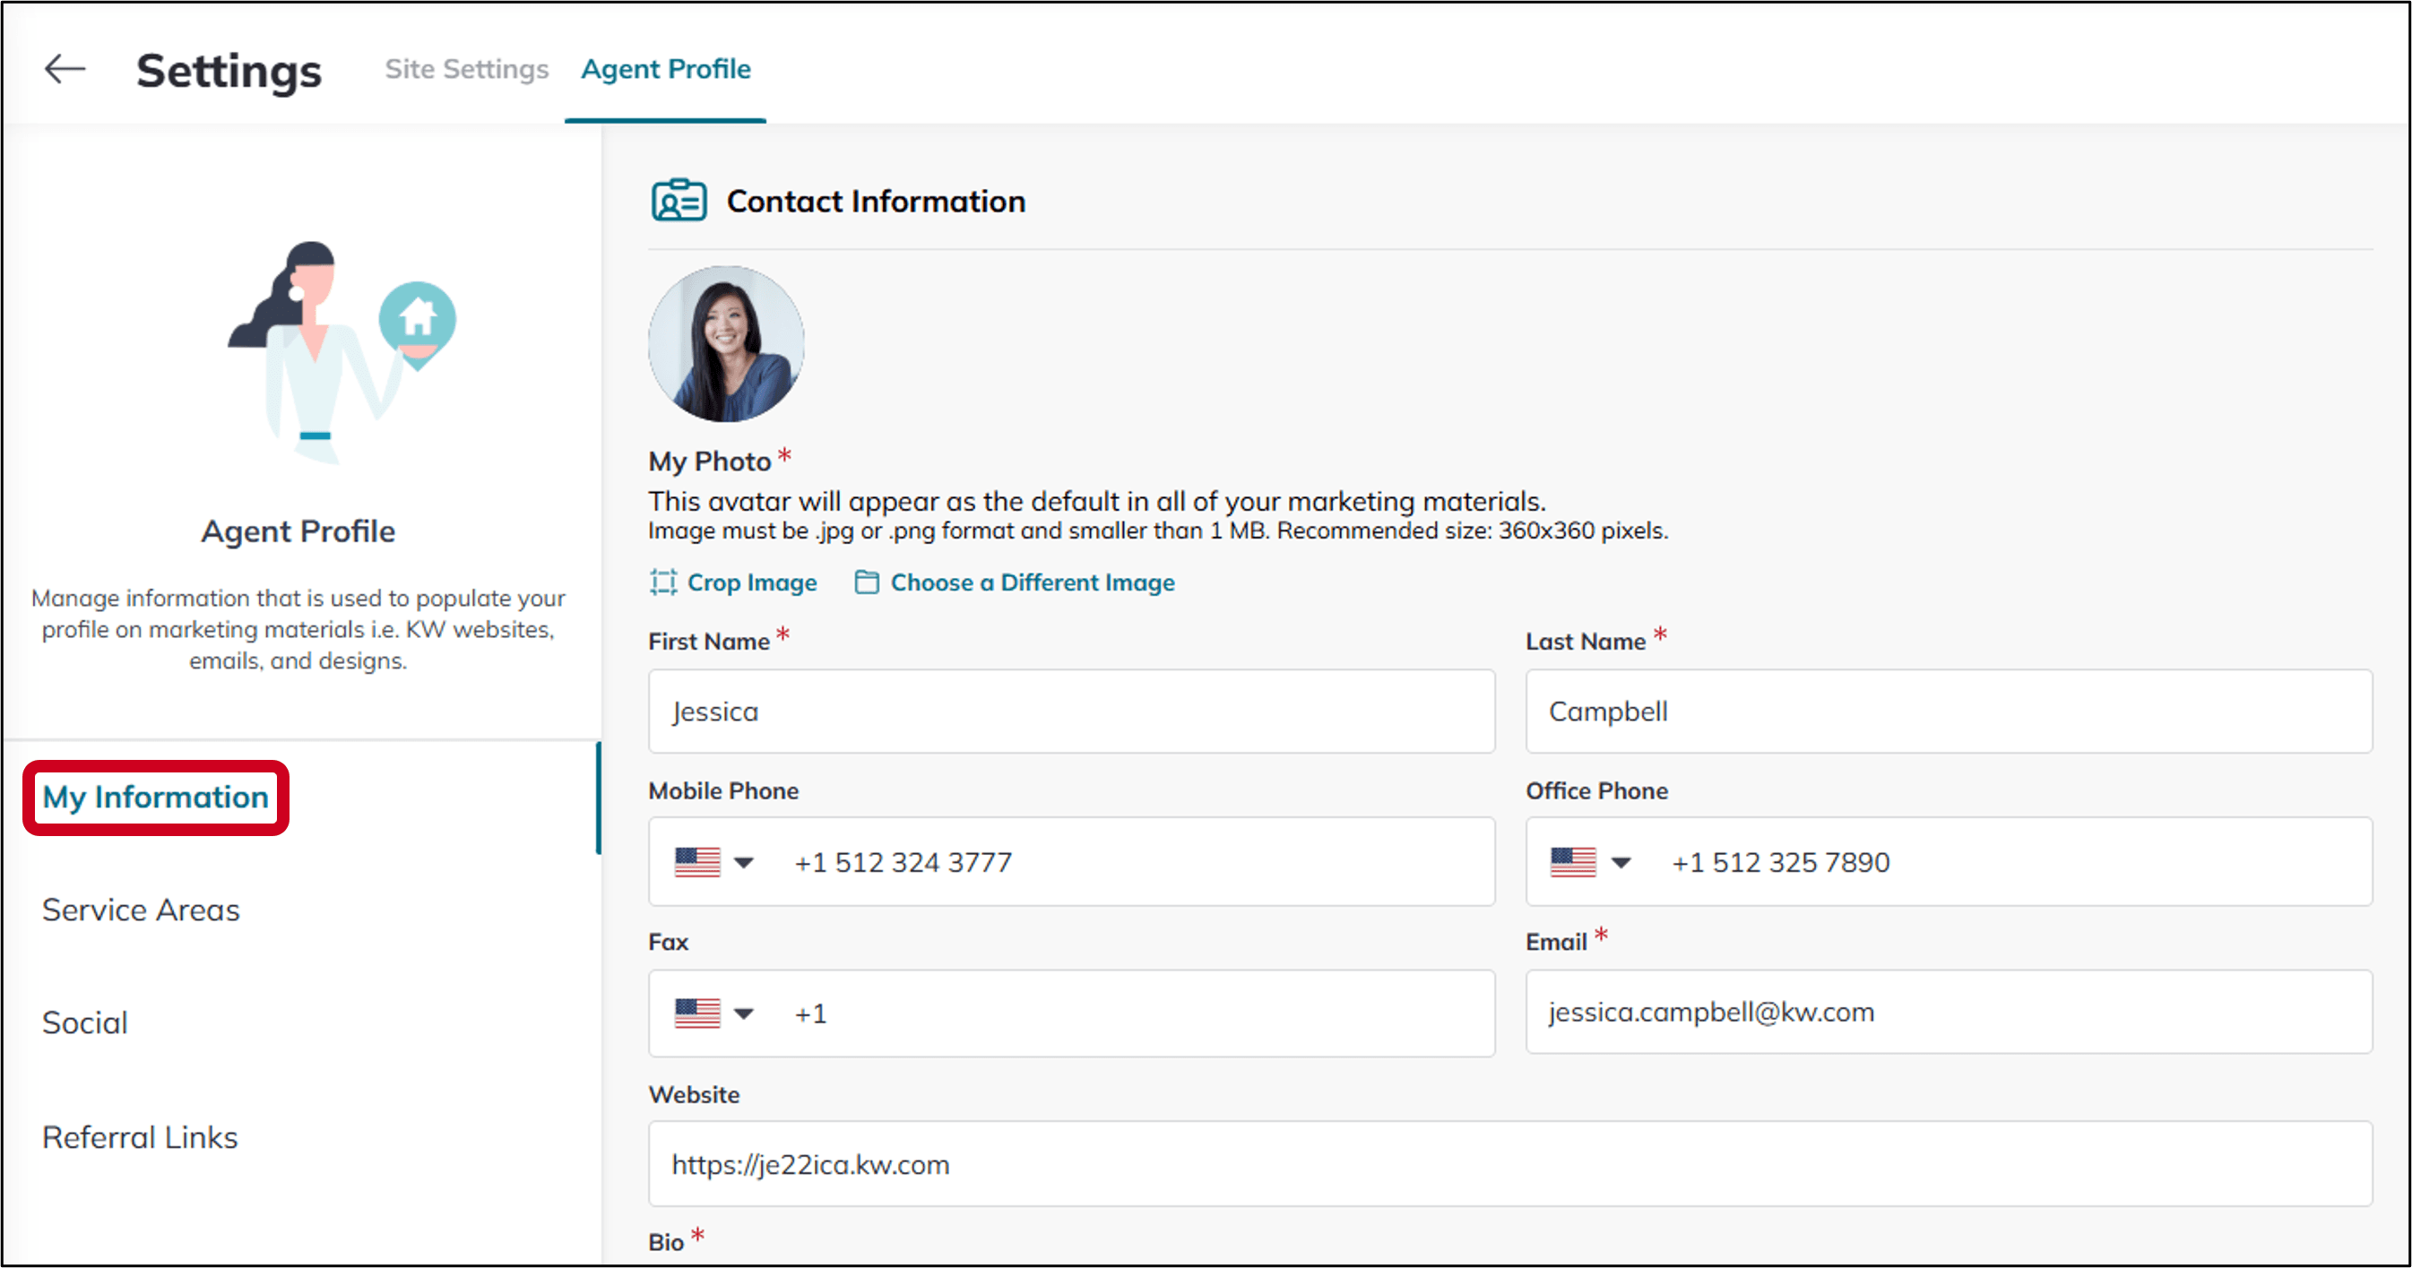
Task: Click the Bio field label
Action: point(667,1242)
